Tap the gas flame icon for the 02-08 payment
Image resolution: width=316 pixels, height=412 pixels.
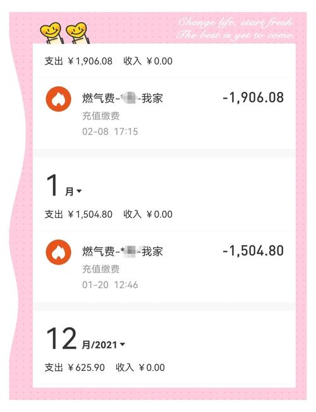pyautogui.click(x=58, y=99)
